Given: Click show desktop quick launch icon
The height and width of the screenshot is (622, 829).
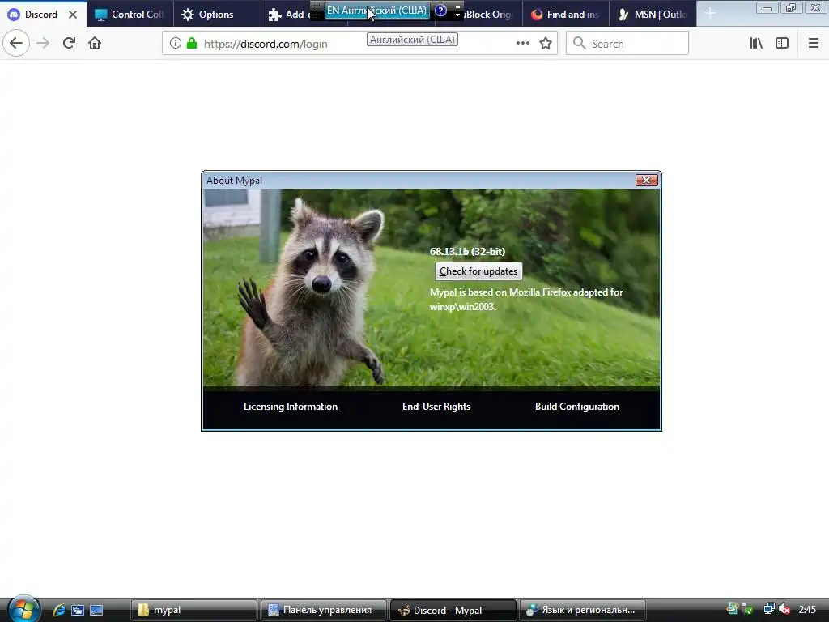Looking at the screenshot, I should [x=96, y=610].
